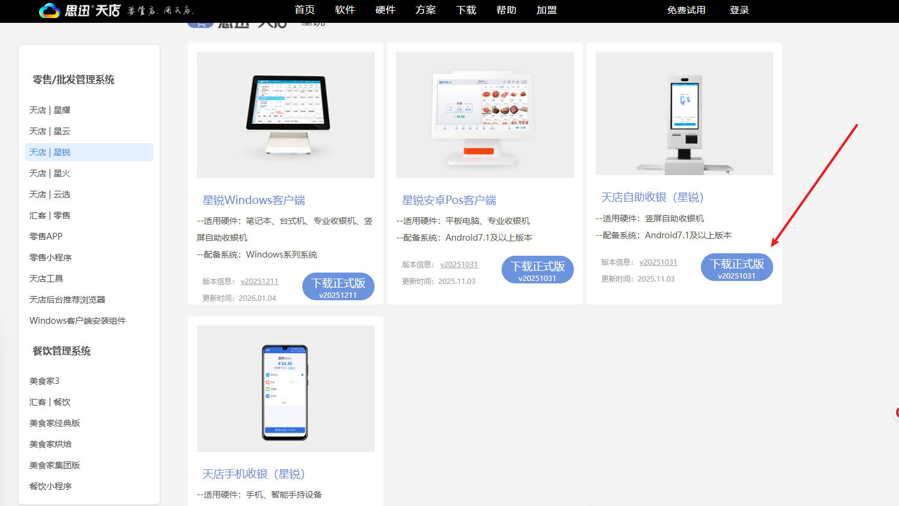This screenshot has height=506, width=899.
Task: Open 零售APP in the sidebar
Action: 46,236
